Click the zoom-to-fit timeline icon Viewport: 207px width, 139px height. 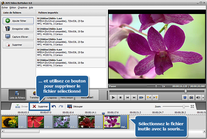[192, 106]
